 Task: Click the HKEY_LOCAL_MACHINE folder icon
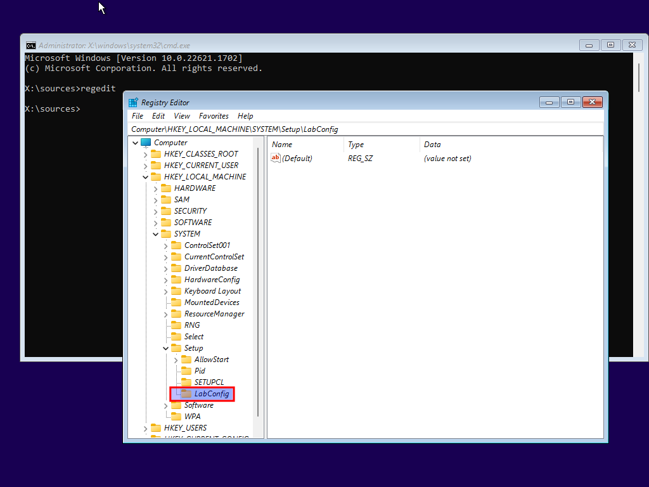(156, 177)
